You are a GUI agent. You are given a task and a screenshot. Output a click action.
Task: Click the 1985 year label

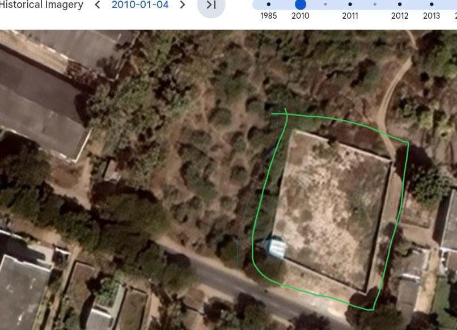[268, 16]
